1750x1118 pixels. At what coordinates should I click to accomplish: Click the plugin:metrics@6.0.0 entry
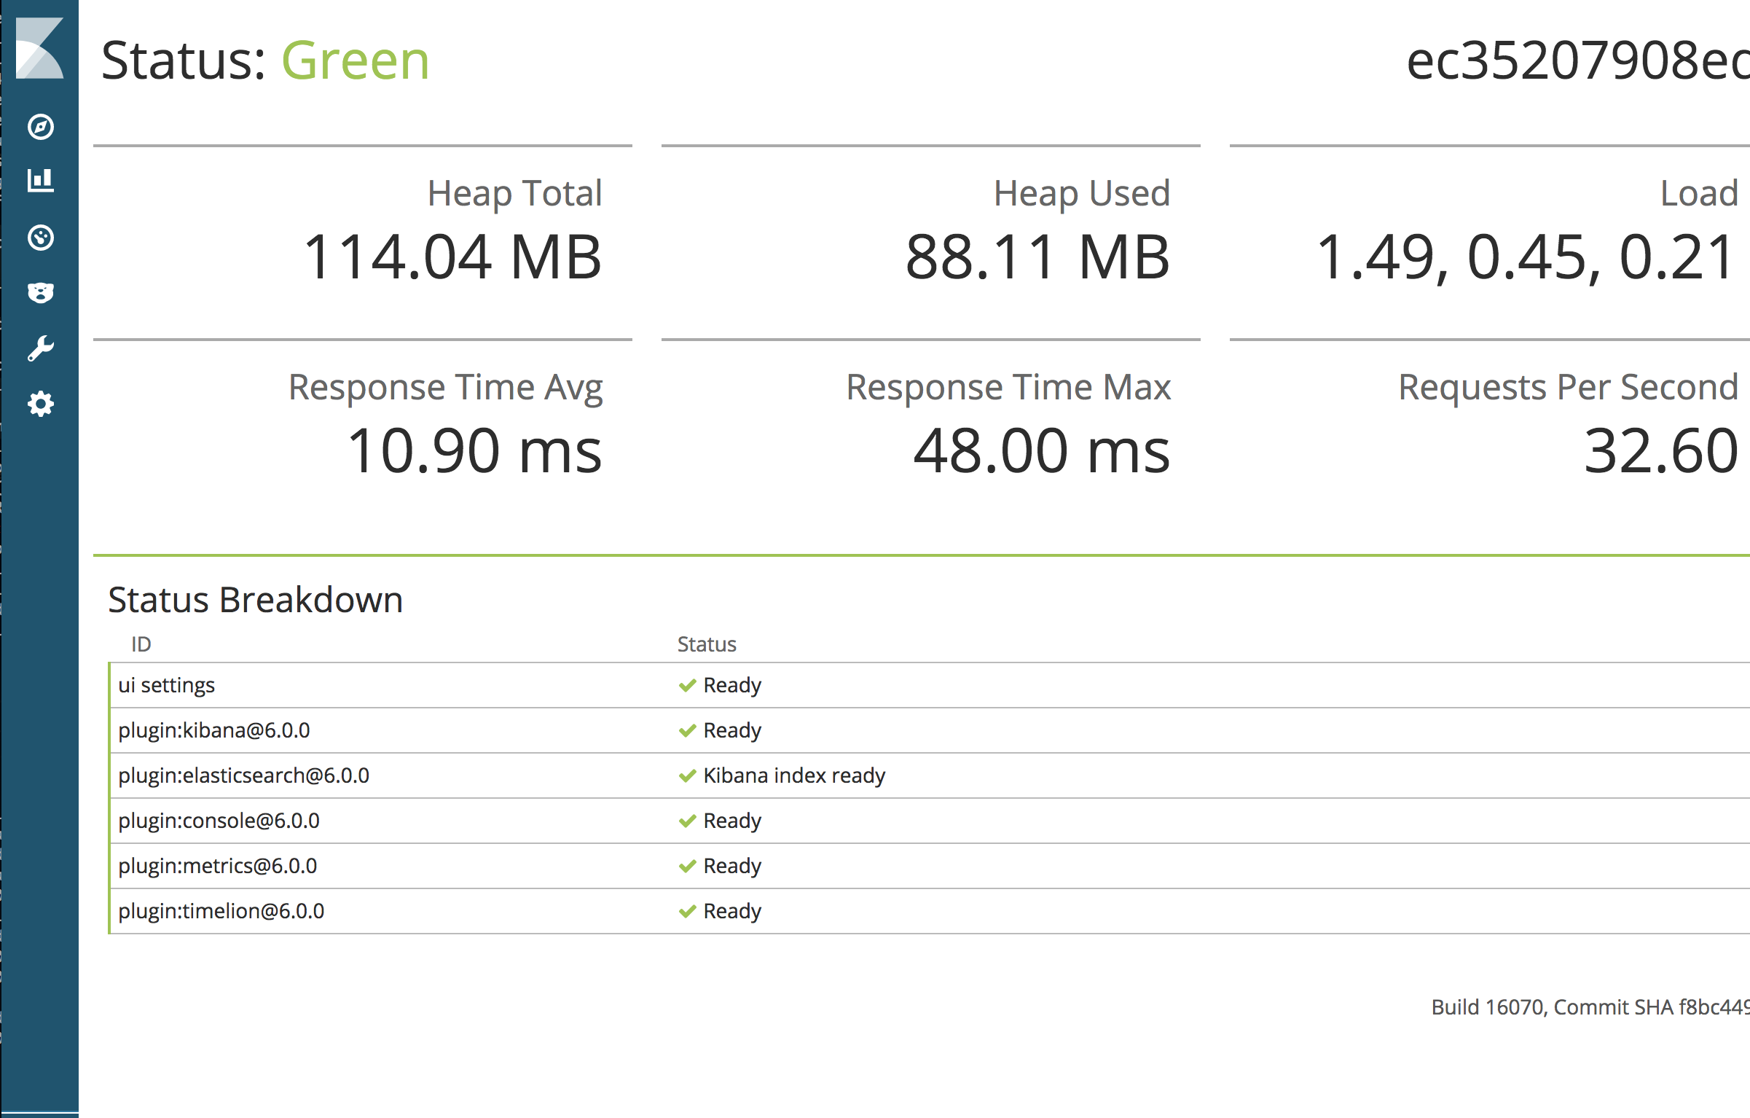tap(217, 866)
